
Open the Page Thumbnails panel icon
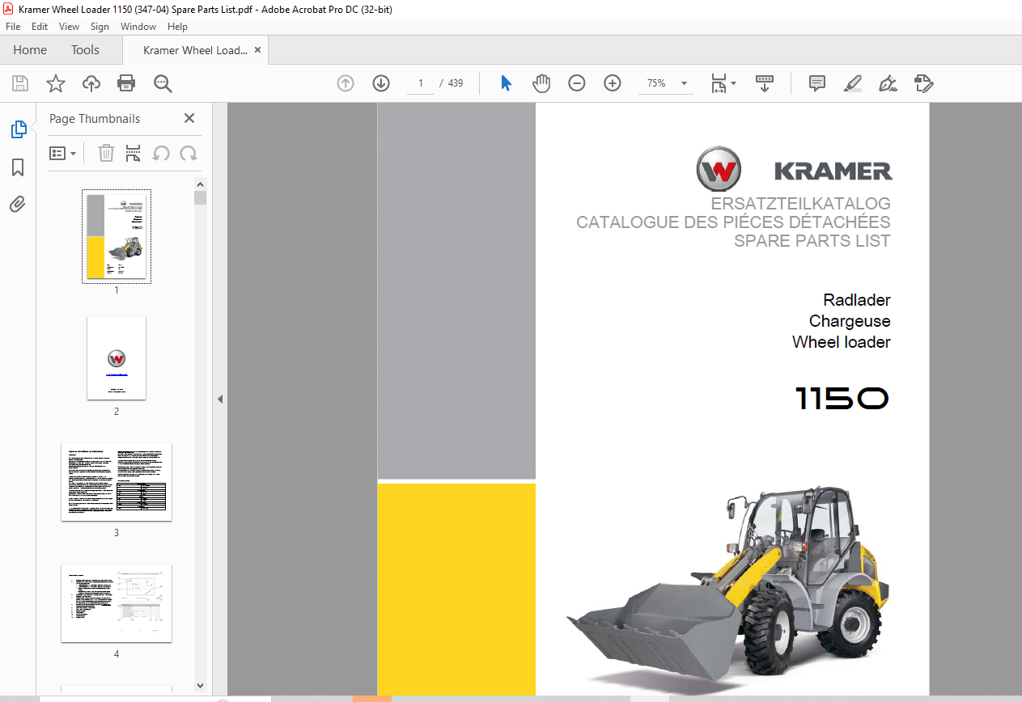18,129
